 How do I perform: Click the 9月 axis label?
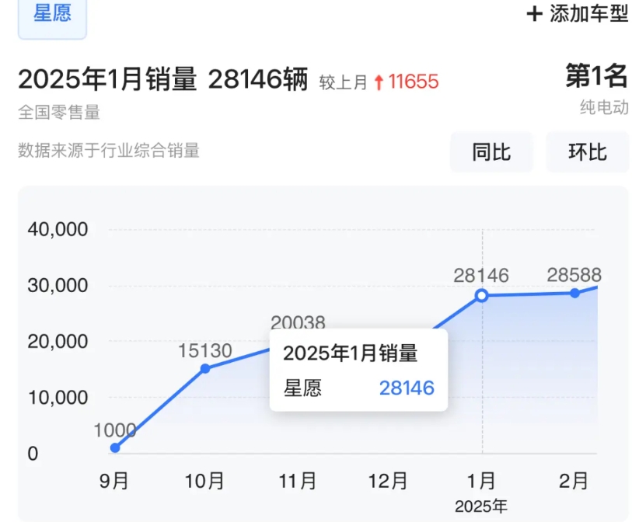[114, 481]
